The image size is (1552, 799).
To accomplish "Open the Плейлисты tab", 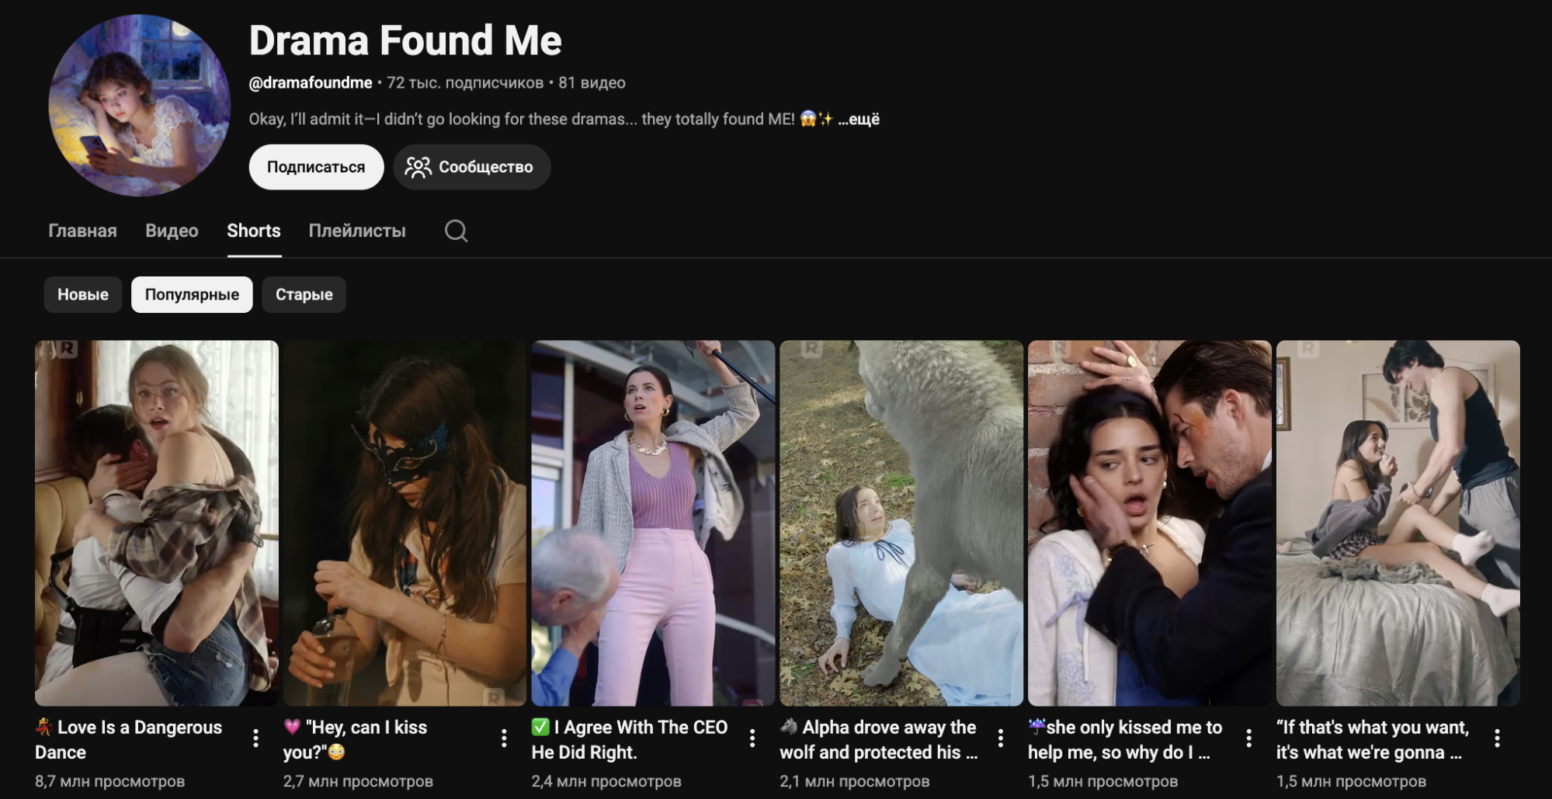I will (x=357, y=231).
